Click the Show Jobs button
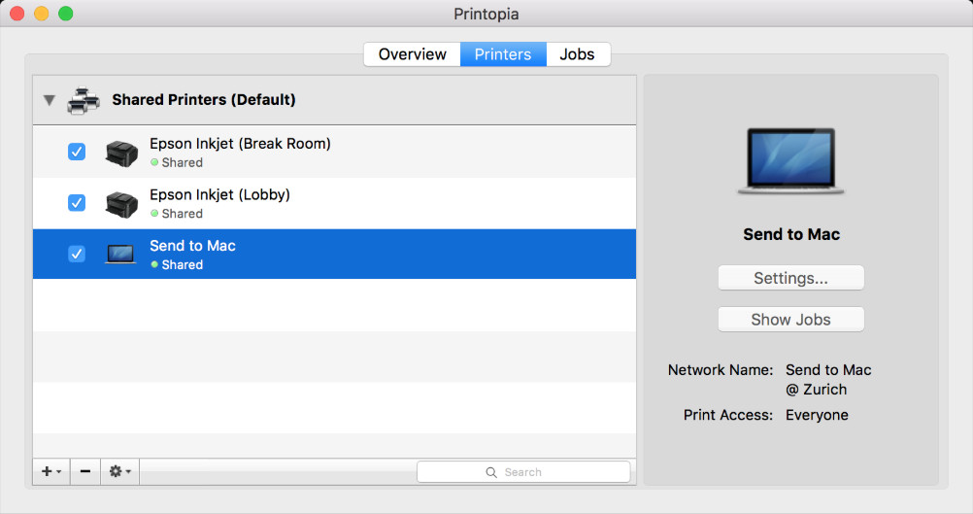 click(790, 320)
